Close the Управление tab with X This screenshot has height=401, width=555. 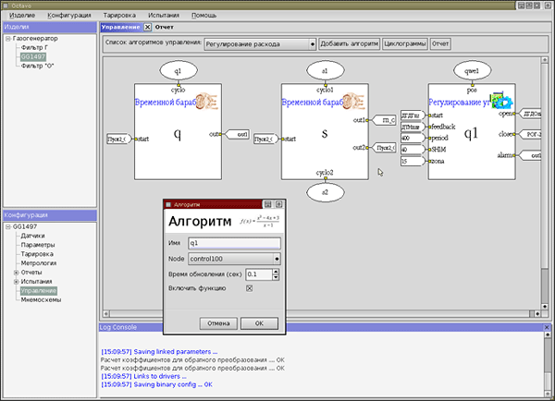[148, 27]
